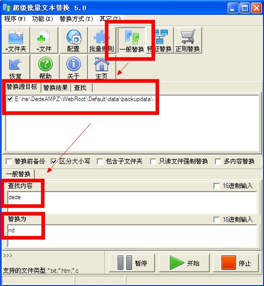Click the 停止 stop button
264x286 pixels.
(x=236, y=263)
